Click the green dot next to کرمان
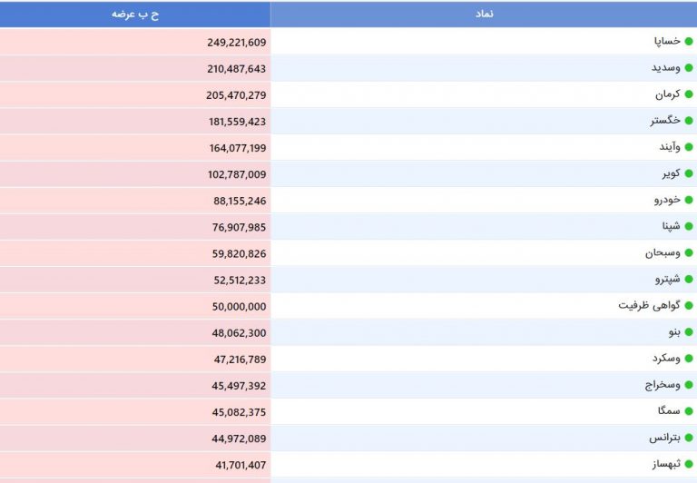The height and width of the screenshot is (483, 697). tap(688, 94)
